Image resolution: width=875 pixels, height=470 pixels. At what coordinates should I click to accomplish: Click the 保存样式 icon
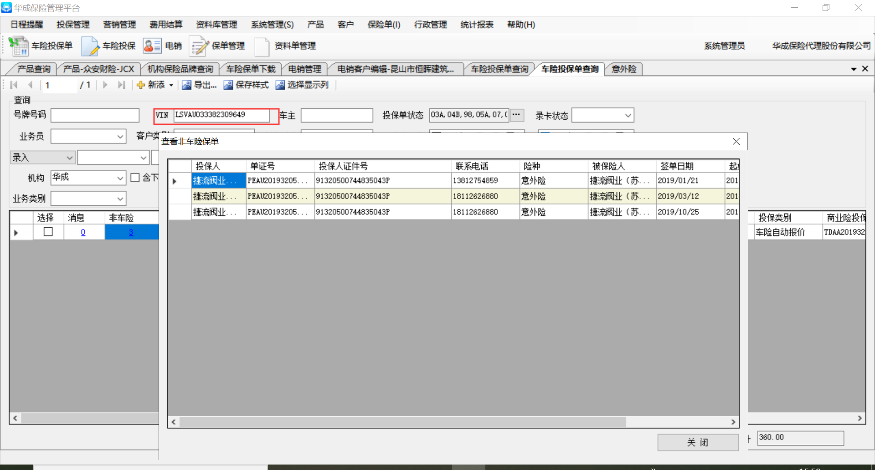[x=228, y=85]
